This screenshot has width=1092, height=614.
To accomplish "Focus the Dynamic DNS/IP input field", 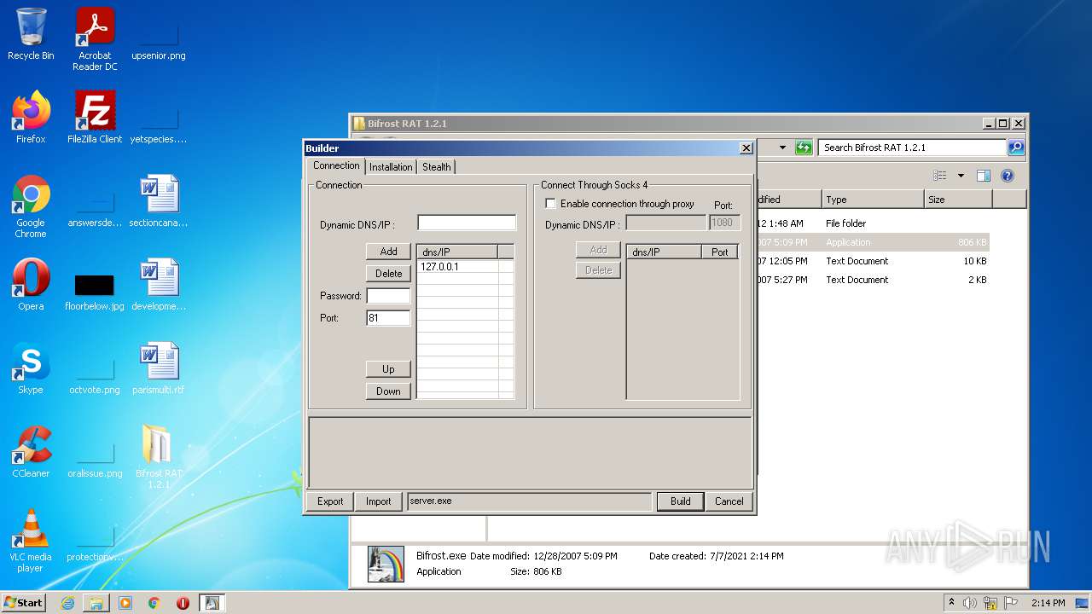I will 467,223.
